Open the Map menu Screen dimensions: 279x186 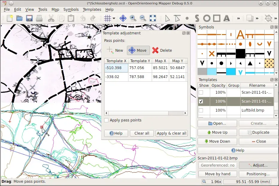[x=55, y=10]
